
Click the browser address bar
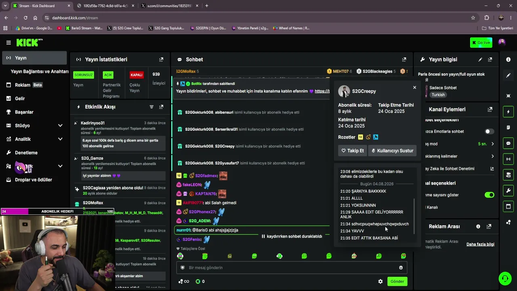[x=258, y=18]
